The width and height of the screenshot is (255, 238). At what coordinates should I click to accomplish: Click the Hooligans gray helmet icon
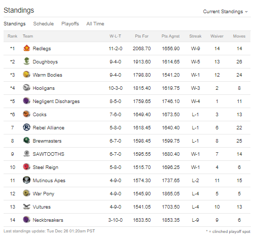point(26,88)
